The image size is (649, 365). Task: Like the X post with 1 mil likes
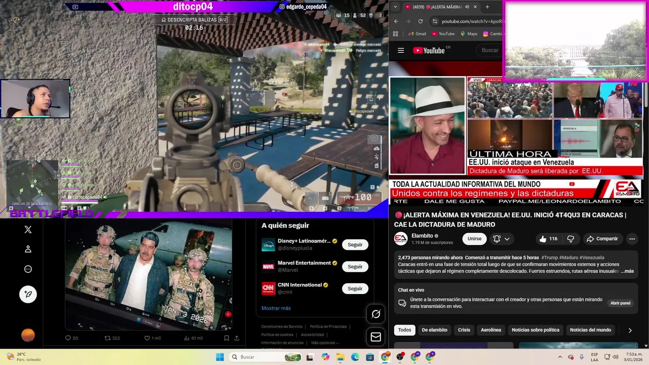coord(153,338)
